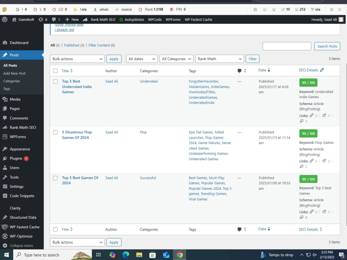Click the 'I already did' notice link
Screen dimensions: 347x260
(65, 29)
